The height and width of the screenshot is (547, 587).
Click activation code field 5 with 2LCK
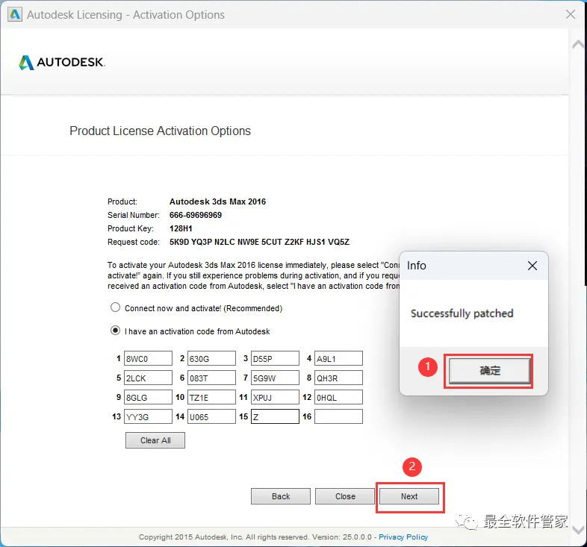148,378
